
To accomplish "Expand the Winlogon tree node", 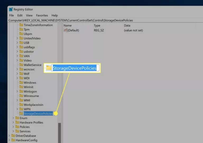I will (17, 91).
